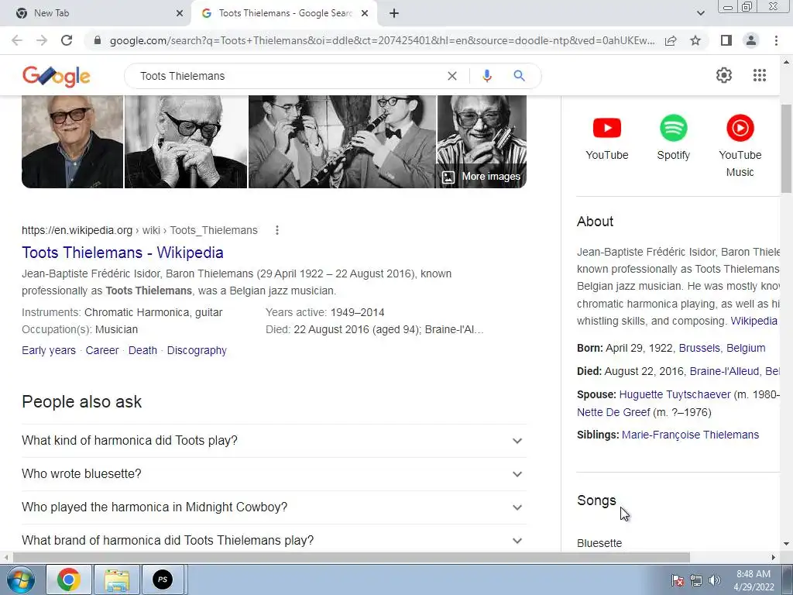Open Chrome three-dot menu

coord(776,40)
